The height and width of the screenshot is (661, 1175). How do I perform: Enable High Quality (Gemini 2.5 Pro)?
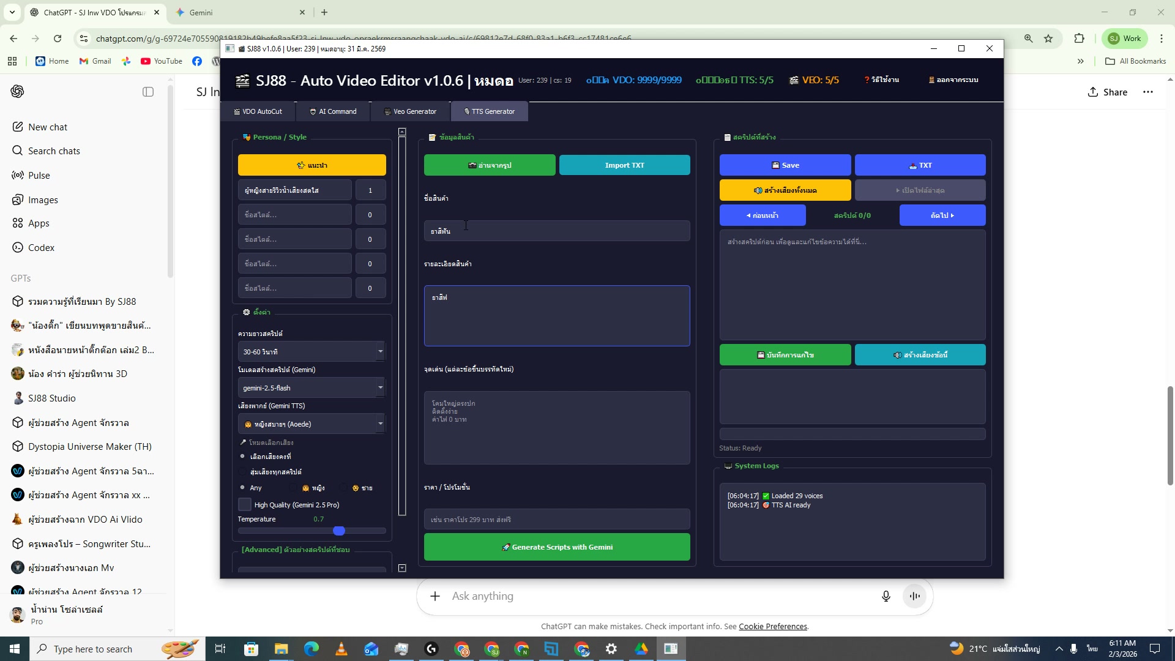tap(245, 504)
